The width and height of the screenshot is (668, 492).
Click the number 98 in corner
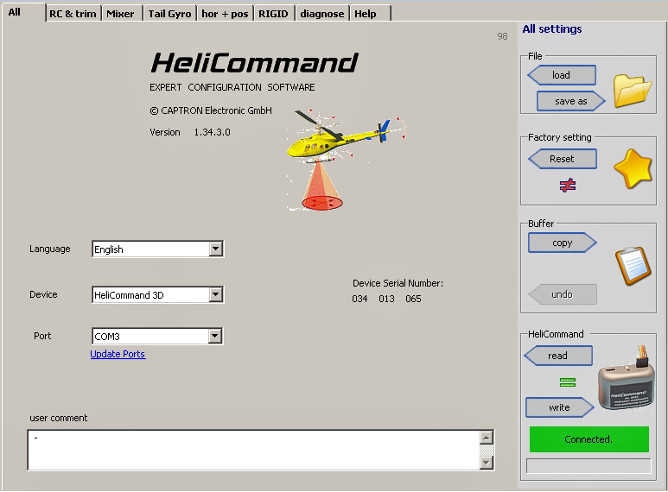click(x=502, y=36)
